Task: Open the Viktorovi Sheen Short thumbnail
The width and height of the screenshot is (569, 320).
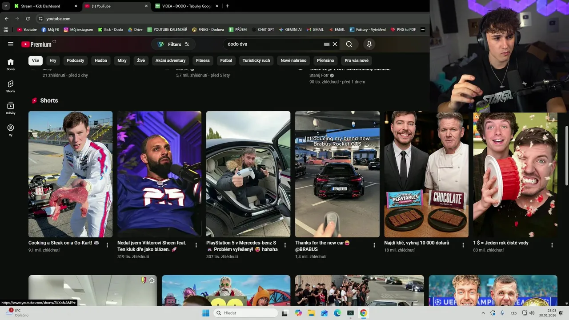Action: [159, 174]
